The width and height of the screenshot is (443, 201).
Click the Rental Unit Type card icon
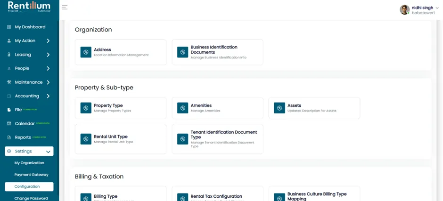[86, 139]
